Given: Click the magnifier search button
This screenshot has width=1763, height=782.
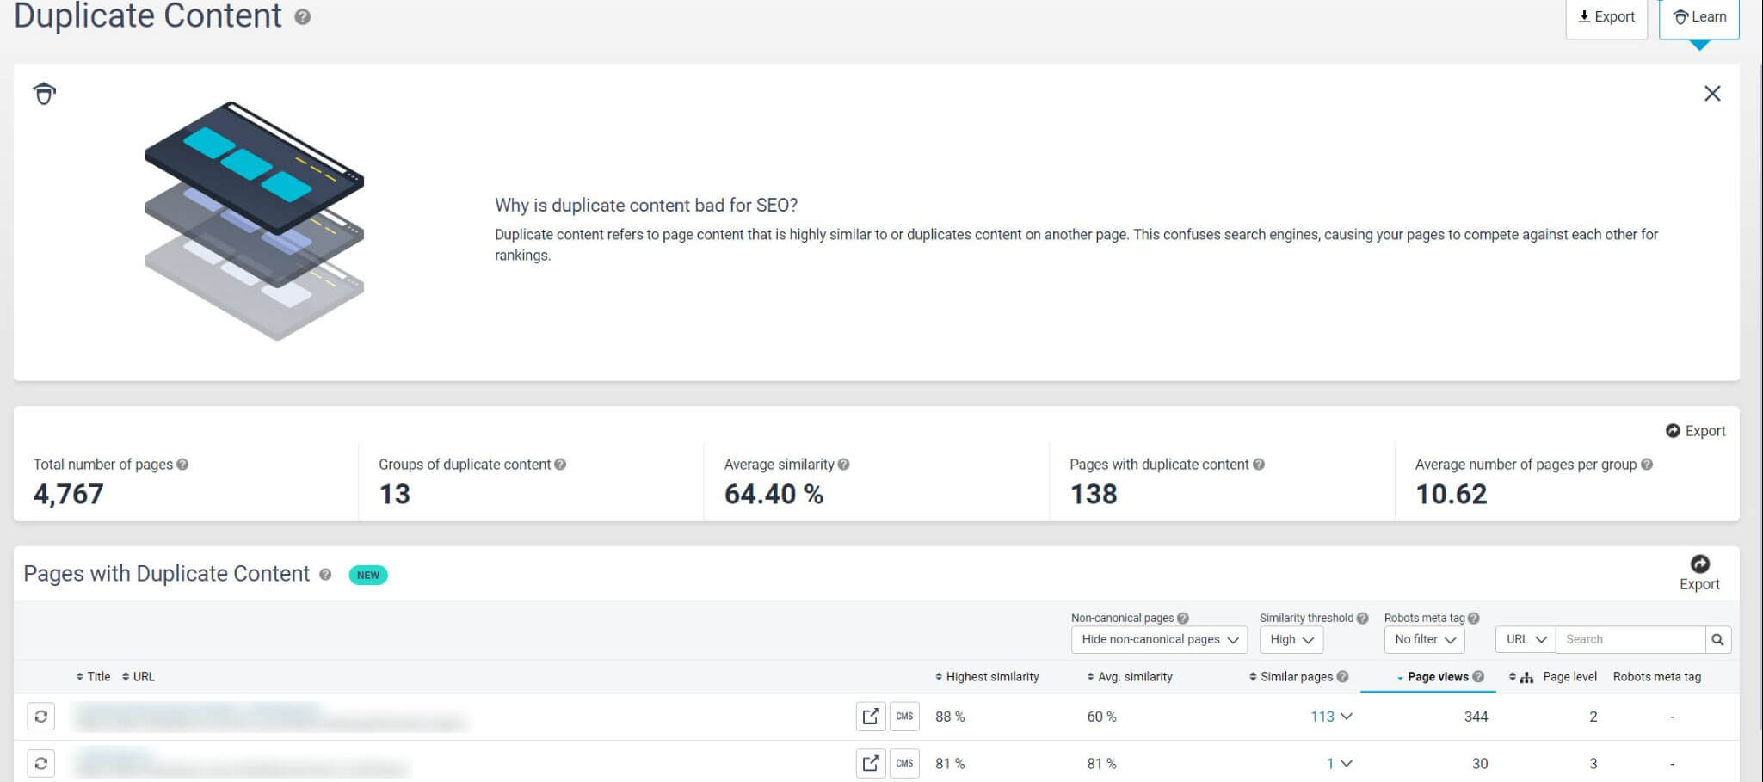Looking at the screenshot, I should (x=1717, y=640).
